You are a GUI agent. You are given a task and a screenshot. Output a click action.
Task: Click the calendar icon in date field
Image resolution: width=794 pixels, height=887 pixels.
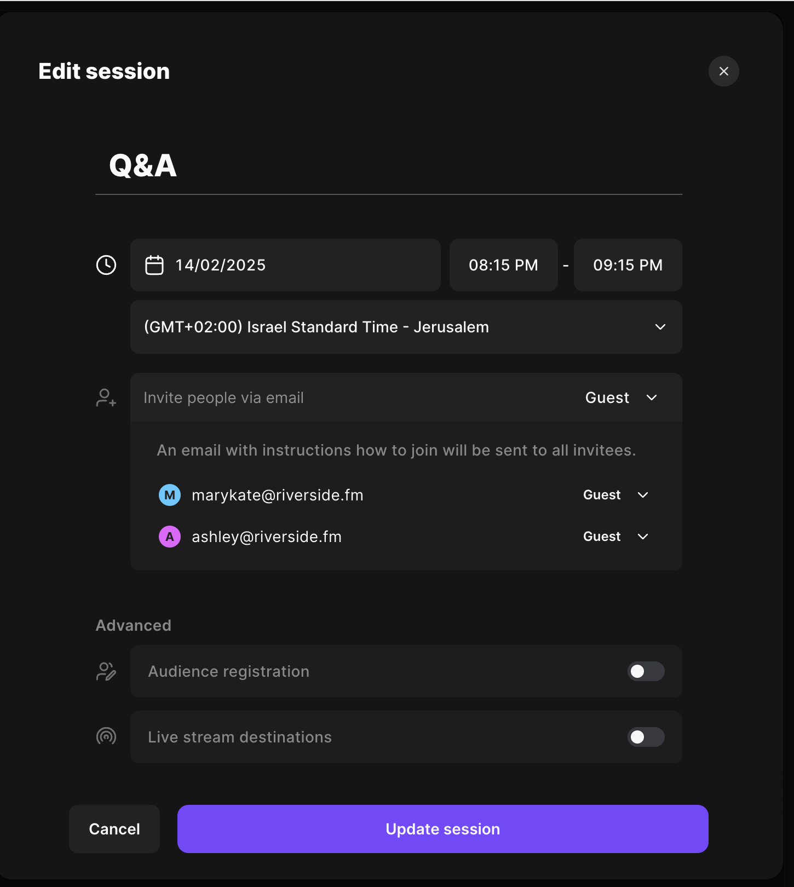[154, 265]
